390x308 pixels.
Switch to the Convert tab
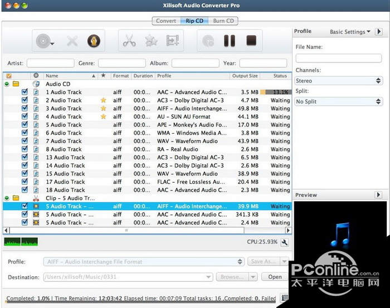[166, 21]
